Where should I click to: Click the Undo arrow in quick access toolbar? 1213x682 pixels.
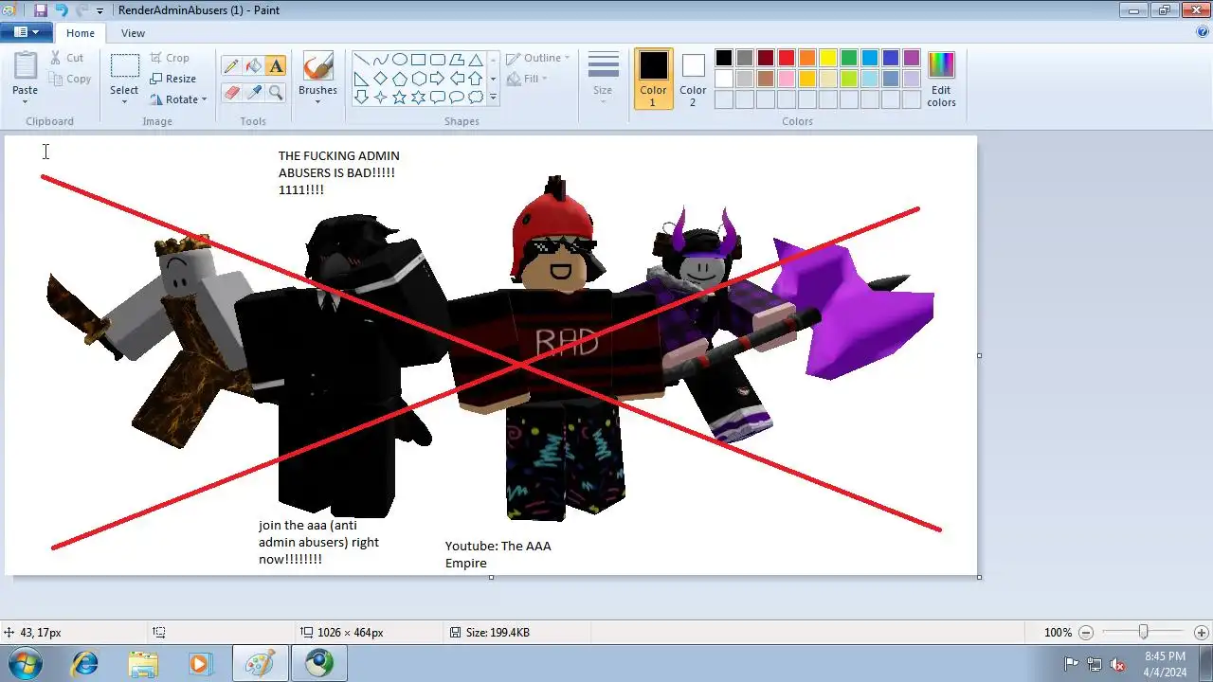click(61, 10)
